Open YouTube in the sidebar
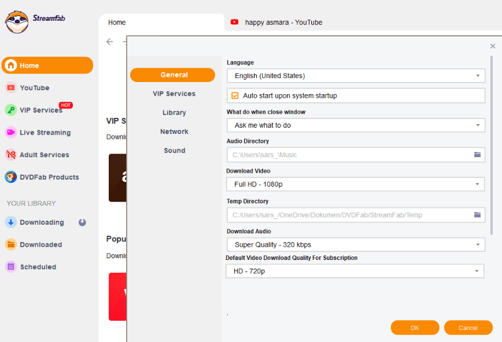502x342 pixels. click(35, 88)
